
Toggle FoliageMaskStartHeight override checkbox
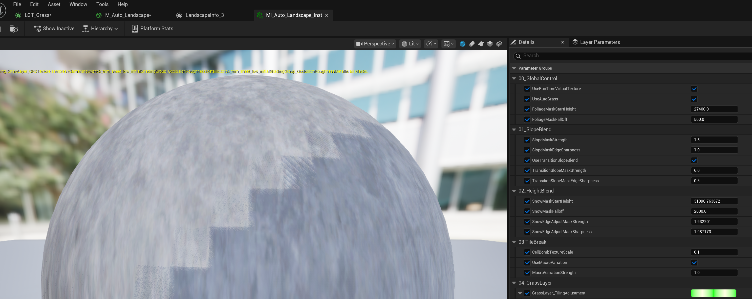click(x=527, y=109)
